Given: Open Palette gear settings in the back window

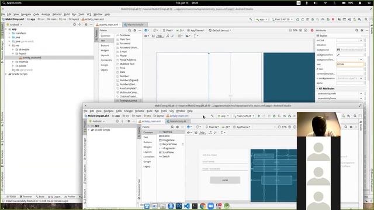Looking at the screenshot, I should tap(135, 30).
